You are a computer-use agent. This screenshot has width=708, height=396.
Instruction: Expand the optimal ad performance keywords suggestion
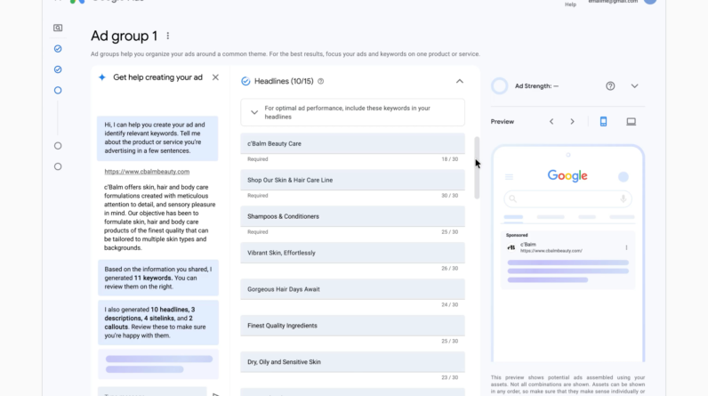pos(254,112)
